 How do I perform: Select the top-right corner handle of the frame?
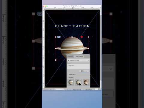[x=88, y=37]
